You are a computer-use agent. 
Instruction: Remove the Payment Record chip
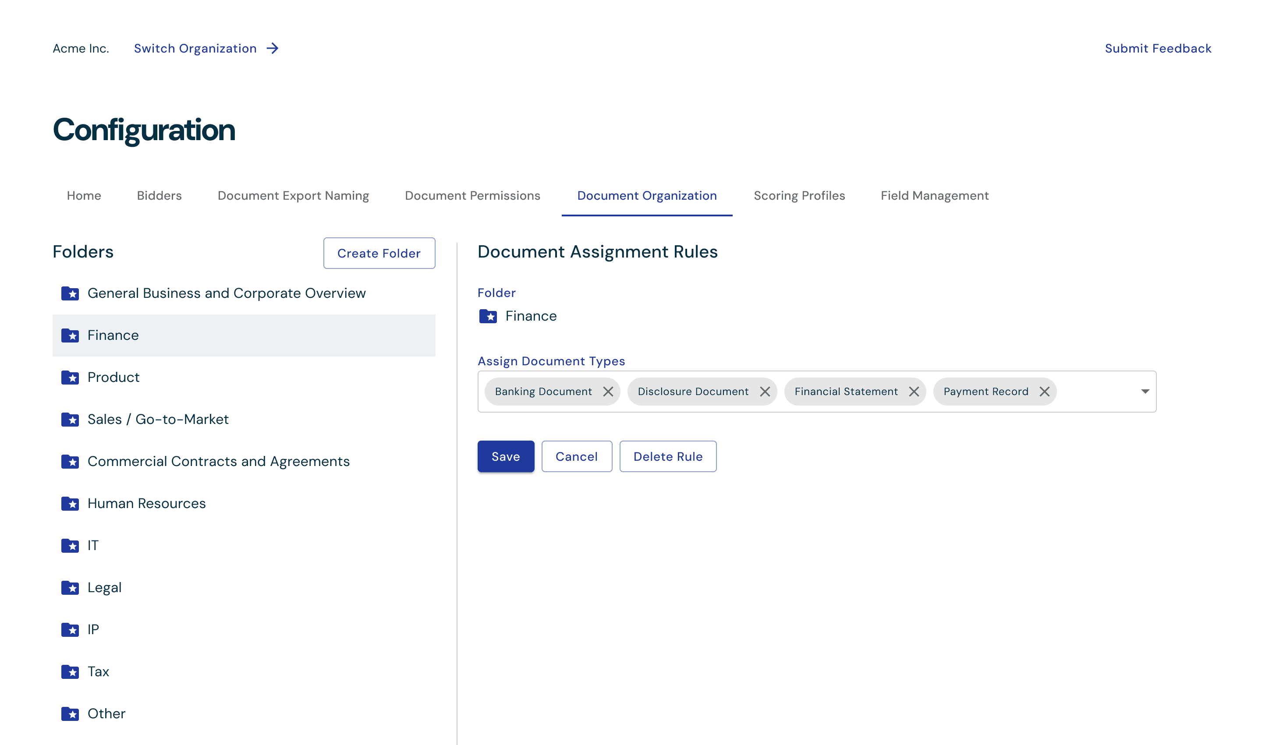1044,392
